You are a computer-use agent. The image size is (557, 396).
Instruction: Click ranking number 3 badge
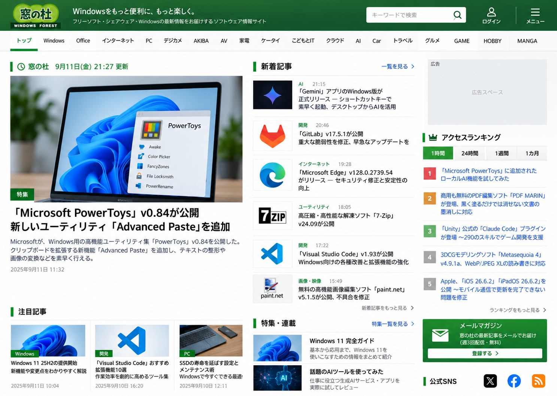(x=430, y=231)
